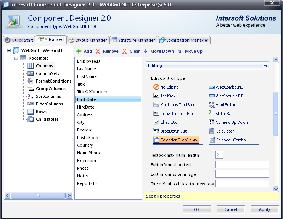This screenshot has height=219, width=283.
Task: Click the default cell text for new row field
Action: (x=242, y=183)
